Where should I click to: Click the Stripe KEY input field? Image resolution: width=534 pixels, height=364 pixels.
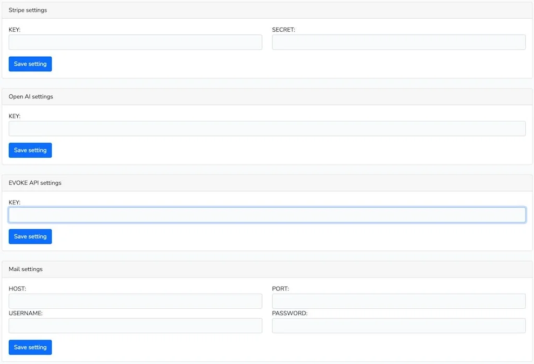(135, 42)
